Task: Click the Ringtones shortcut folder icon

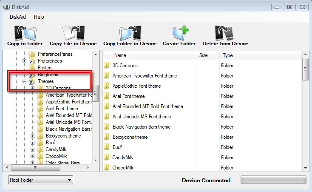Action: (x=31, y=75)
